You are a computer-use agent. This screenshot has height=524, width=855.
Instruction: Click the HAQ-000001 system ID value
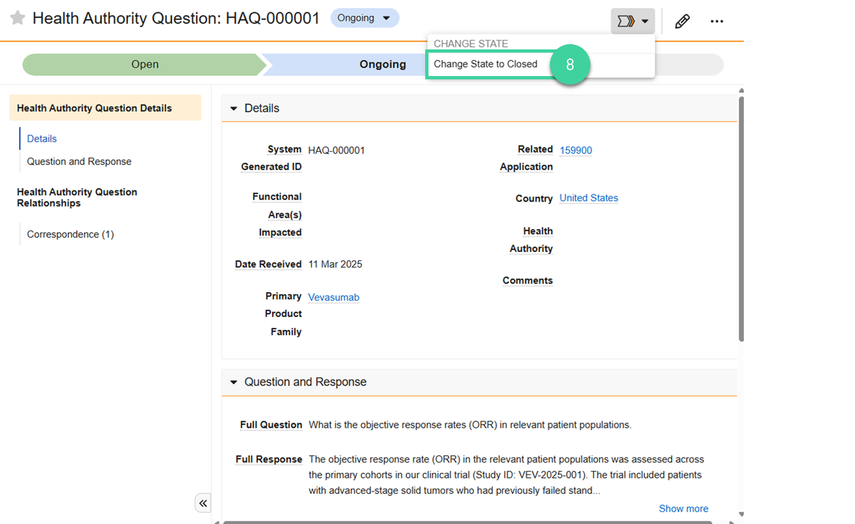pyautogui.click(x=337, y=150)
